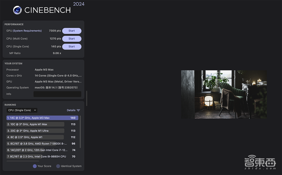Open the ranking Details view
Viewport: 282px width, 175px height.
pos(71,110)
